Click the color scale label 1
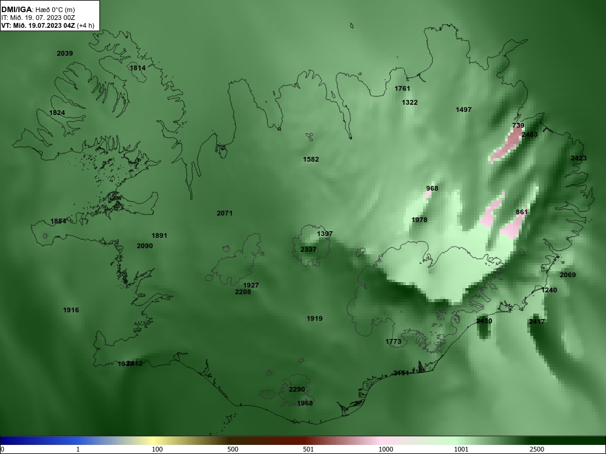 pyautogui.click(x=78, y=449)
